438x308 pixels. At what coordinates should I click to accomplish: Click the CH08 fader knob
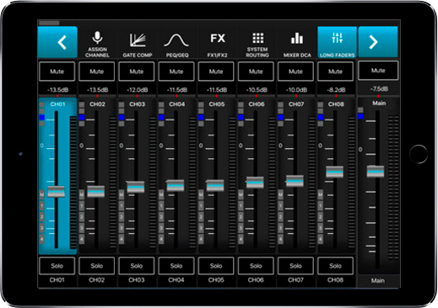coord(334,172)
